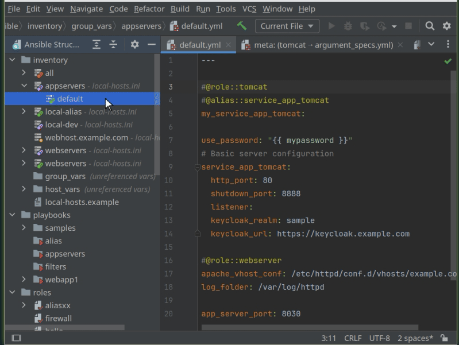Click the Stop square icon
Image resolution: width=459 pixels, height=345 pixels.
coord(408,26)
